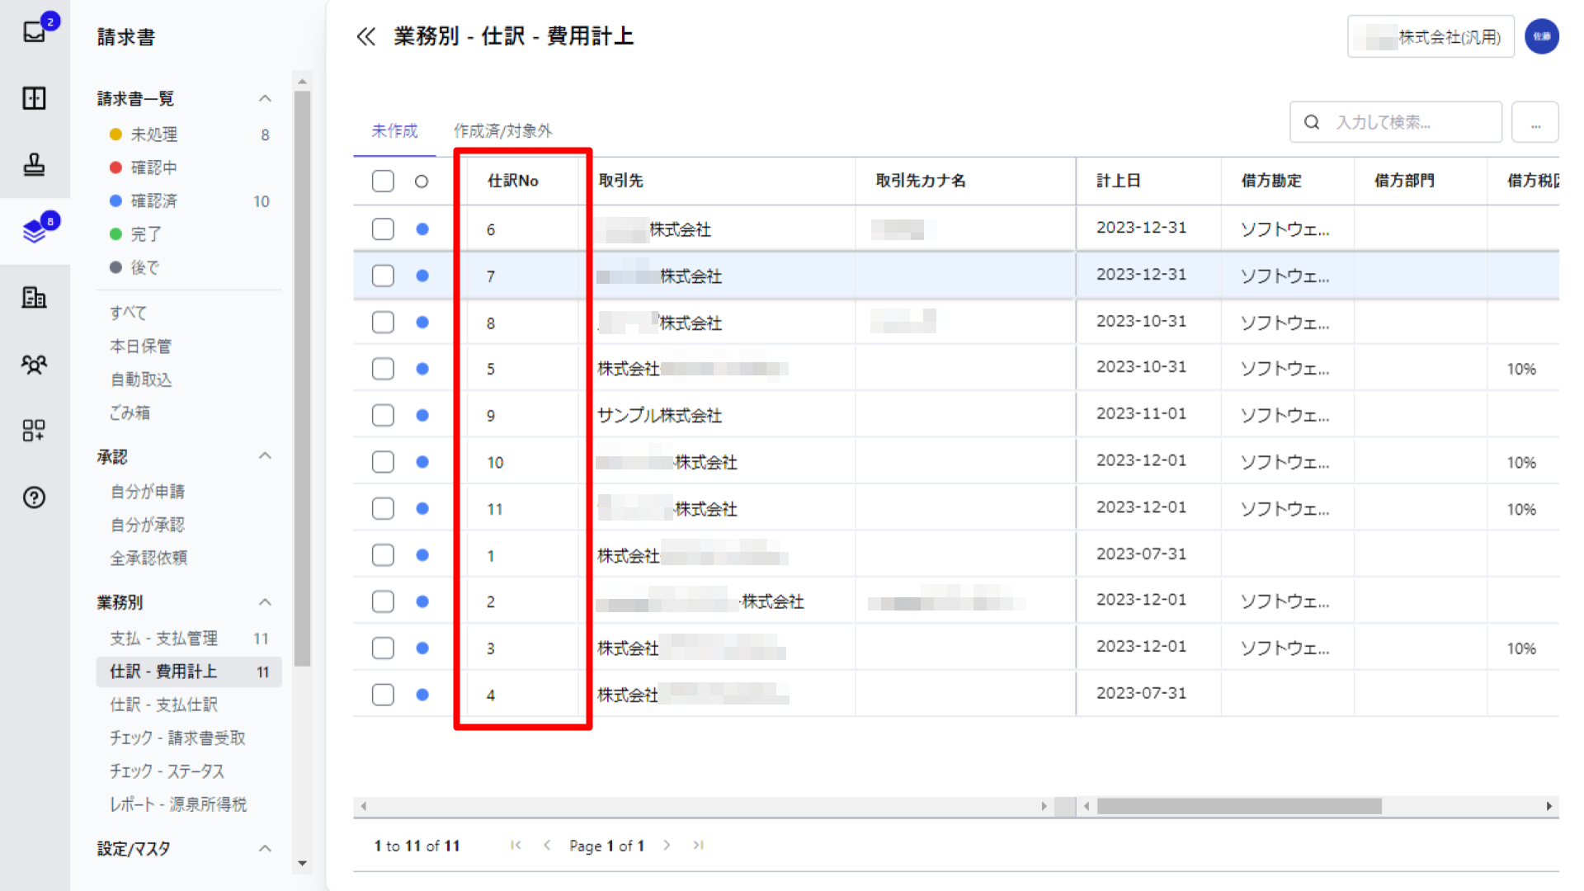The width and height of the screenshot is (1584, 891).
Task: Collapse the 承認 section
Action: click(x=265, y=455)
